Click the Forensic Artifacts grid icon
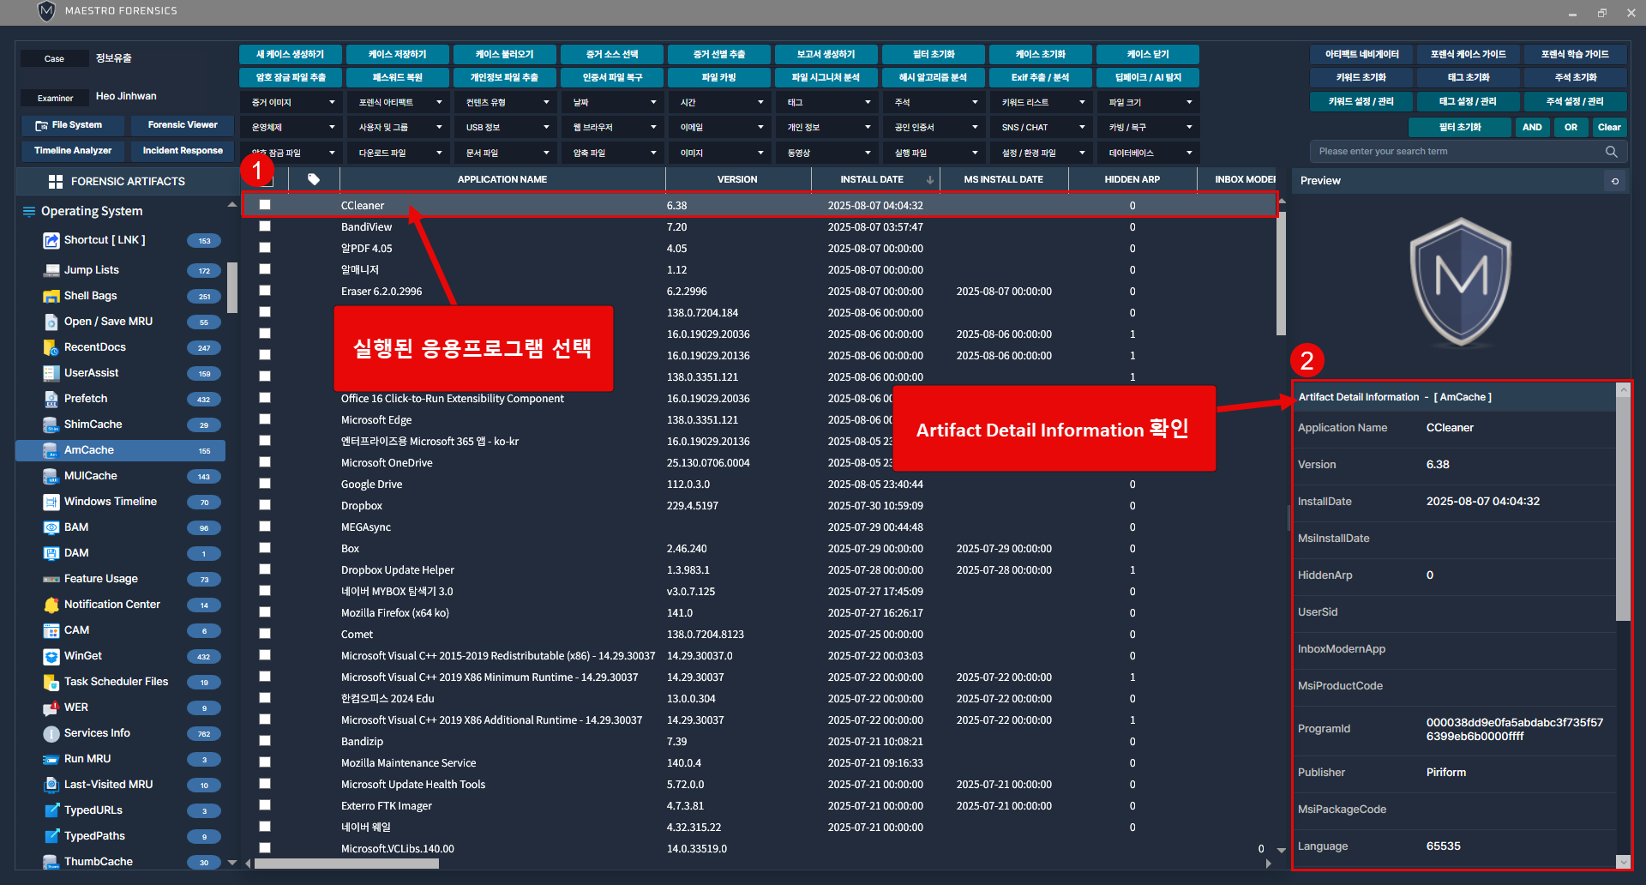The image size is (1646, 885). [56, 182]
